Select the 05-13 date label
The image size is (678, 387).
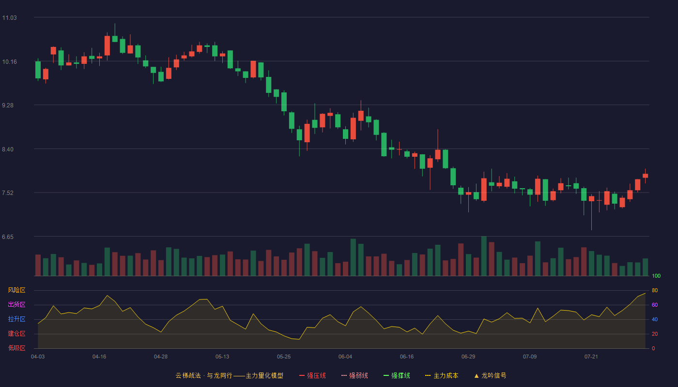pos(222,357)
